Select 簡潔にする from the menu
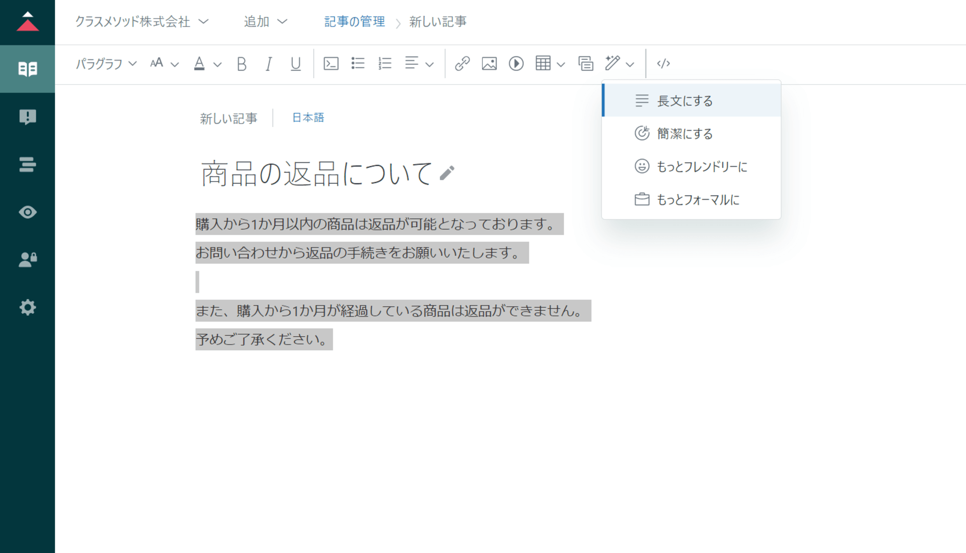 (x=691, y=133)
